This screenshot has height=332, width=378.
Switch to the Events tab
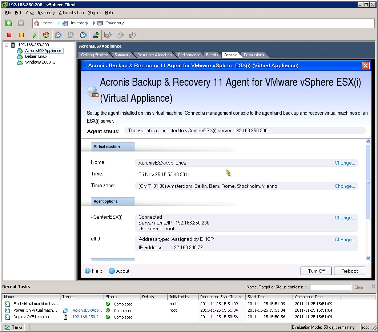point(212,55)
